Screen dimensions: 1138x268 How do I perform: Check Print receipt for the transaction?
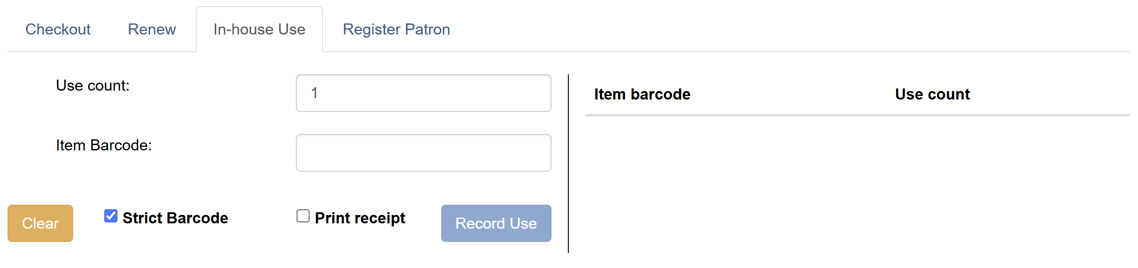(x=303, y=216)
